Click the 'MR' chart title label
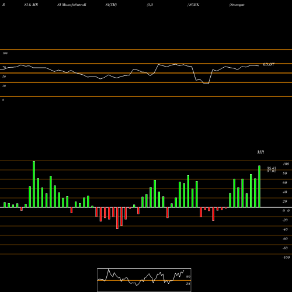This screenshot has height=292, width=292. [x=260, y=152]
